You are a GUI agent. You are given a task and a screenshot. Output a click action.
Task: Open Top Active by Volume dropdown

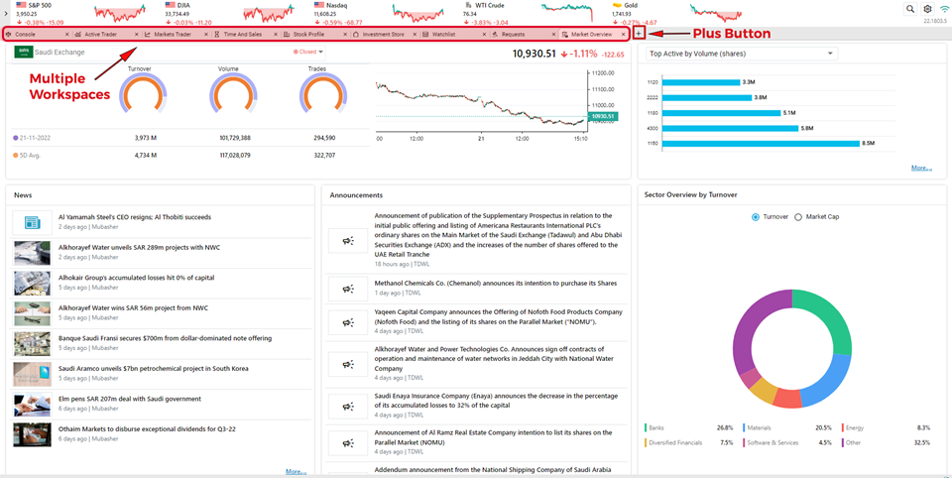pyautogui.click(x=741, y=54)
